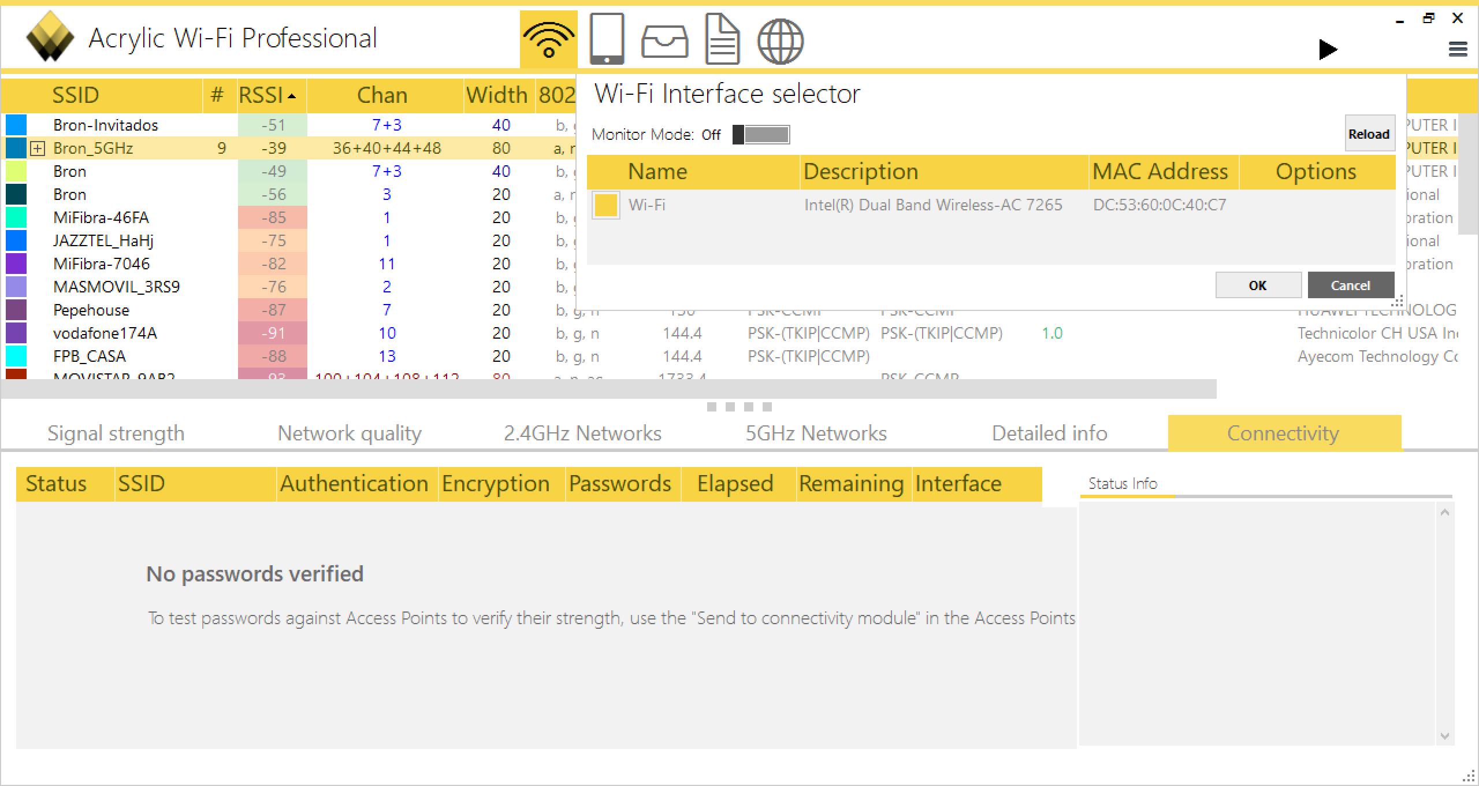Expand the Bron_5GHz network row
This screenshot has width=1479, height=786.
pos(38,149)
